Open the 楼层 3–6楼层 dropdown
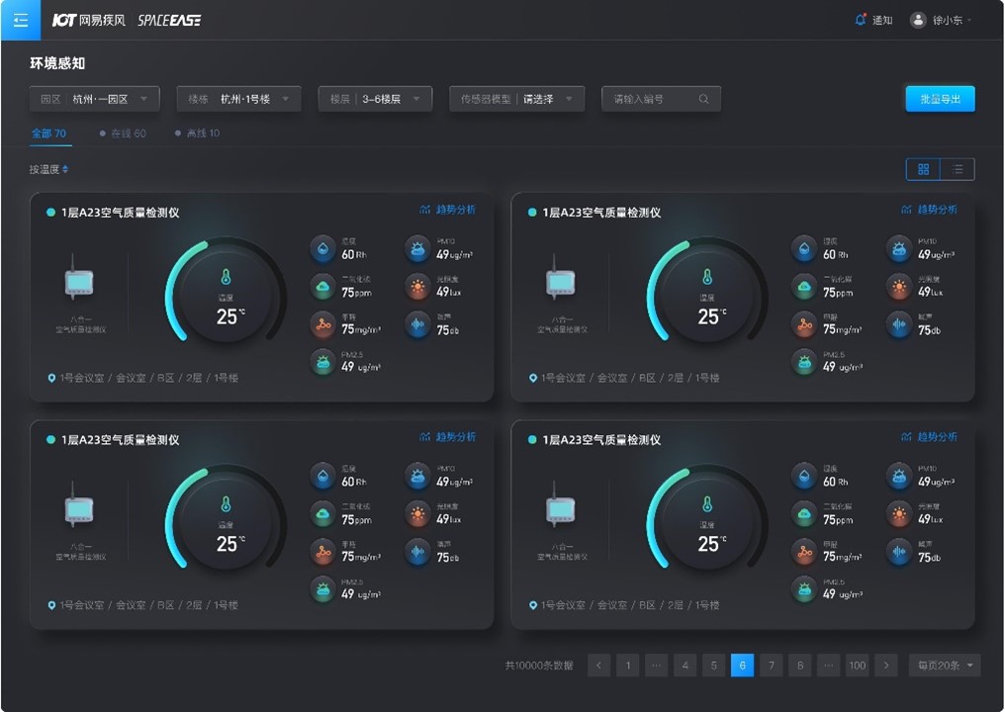Image resolution: width=1005 pixels, height=712 pixels. (375, 99)
